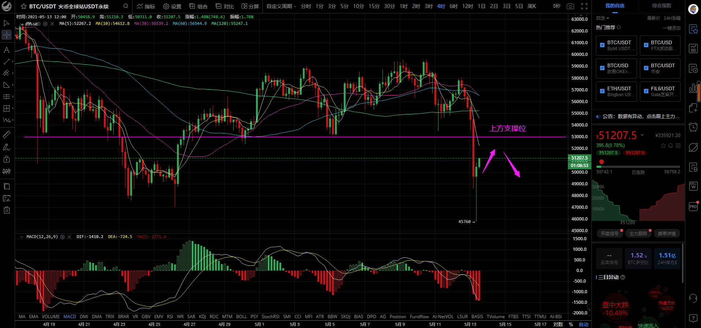Set a price alert with bell icon

(671, 146)
